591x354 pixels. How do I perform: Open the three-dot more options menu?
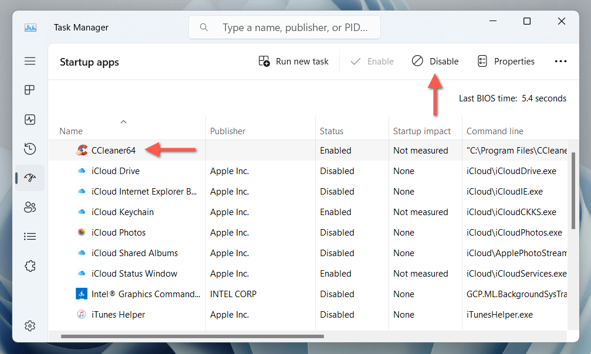[x=560, y=61]
